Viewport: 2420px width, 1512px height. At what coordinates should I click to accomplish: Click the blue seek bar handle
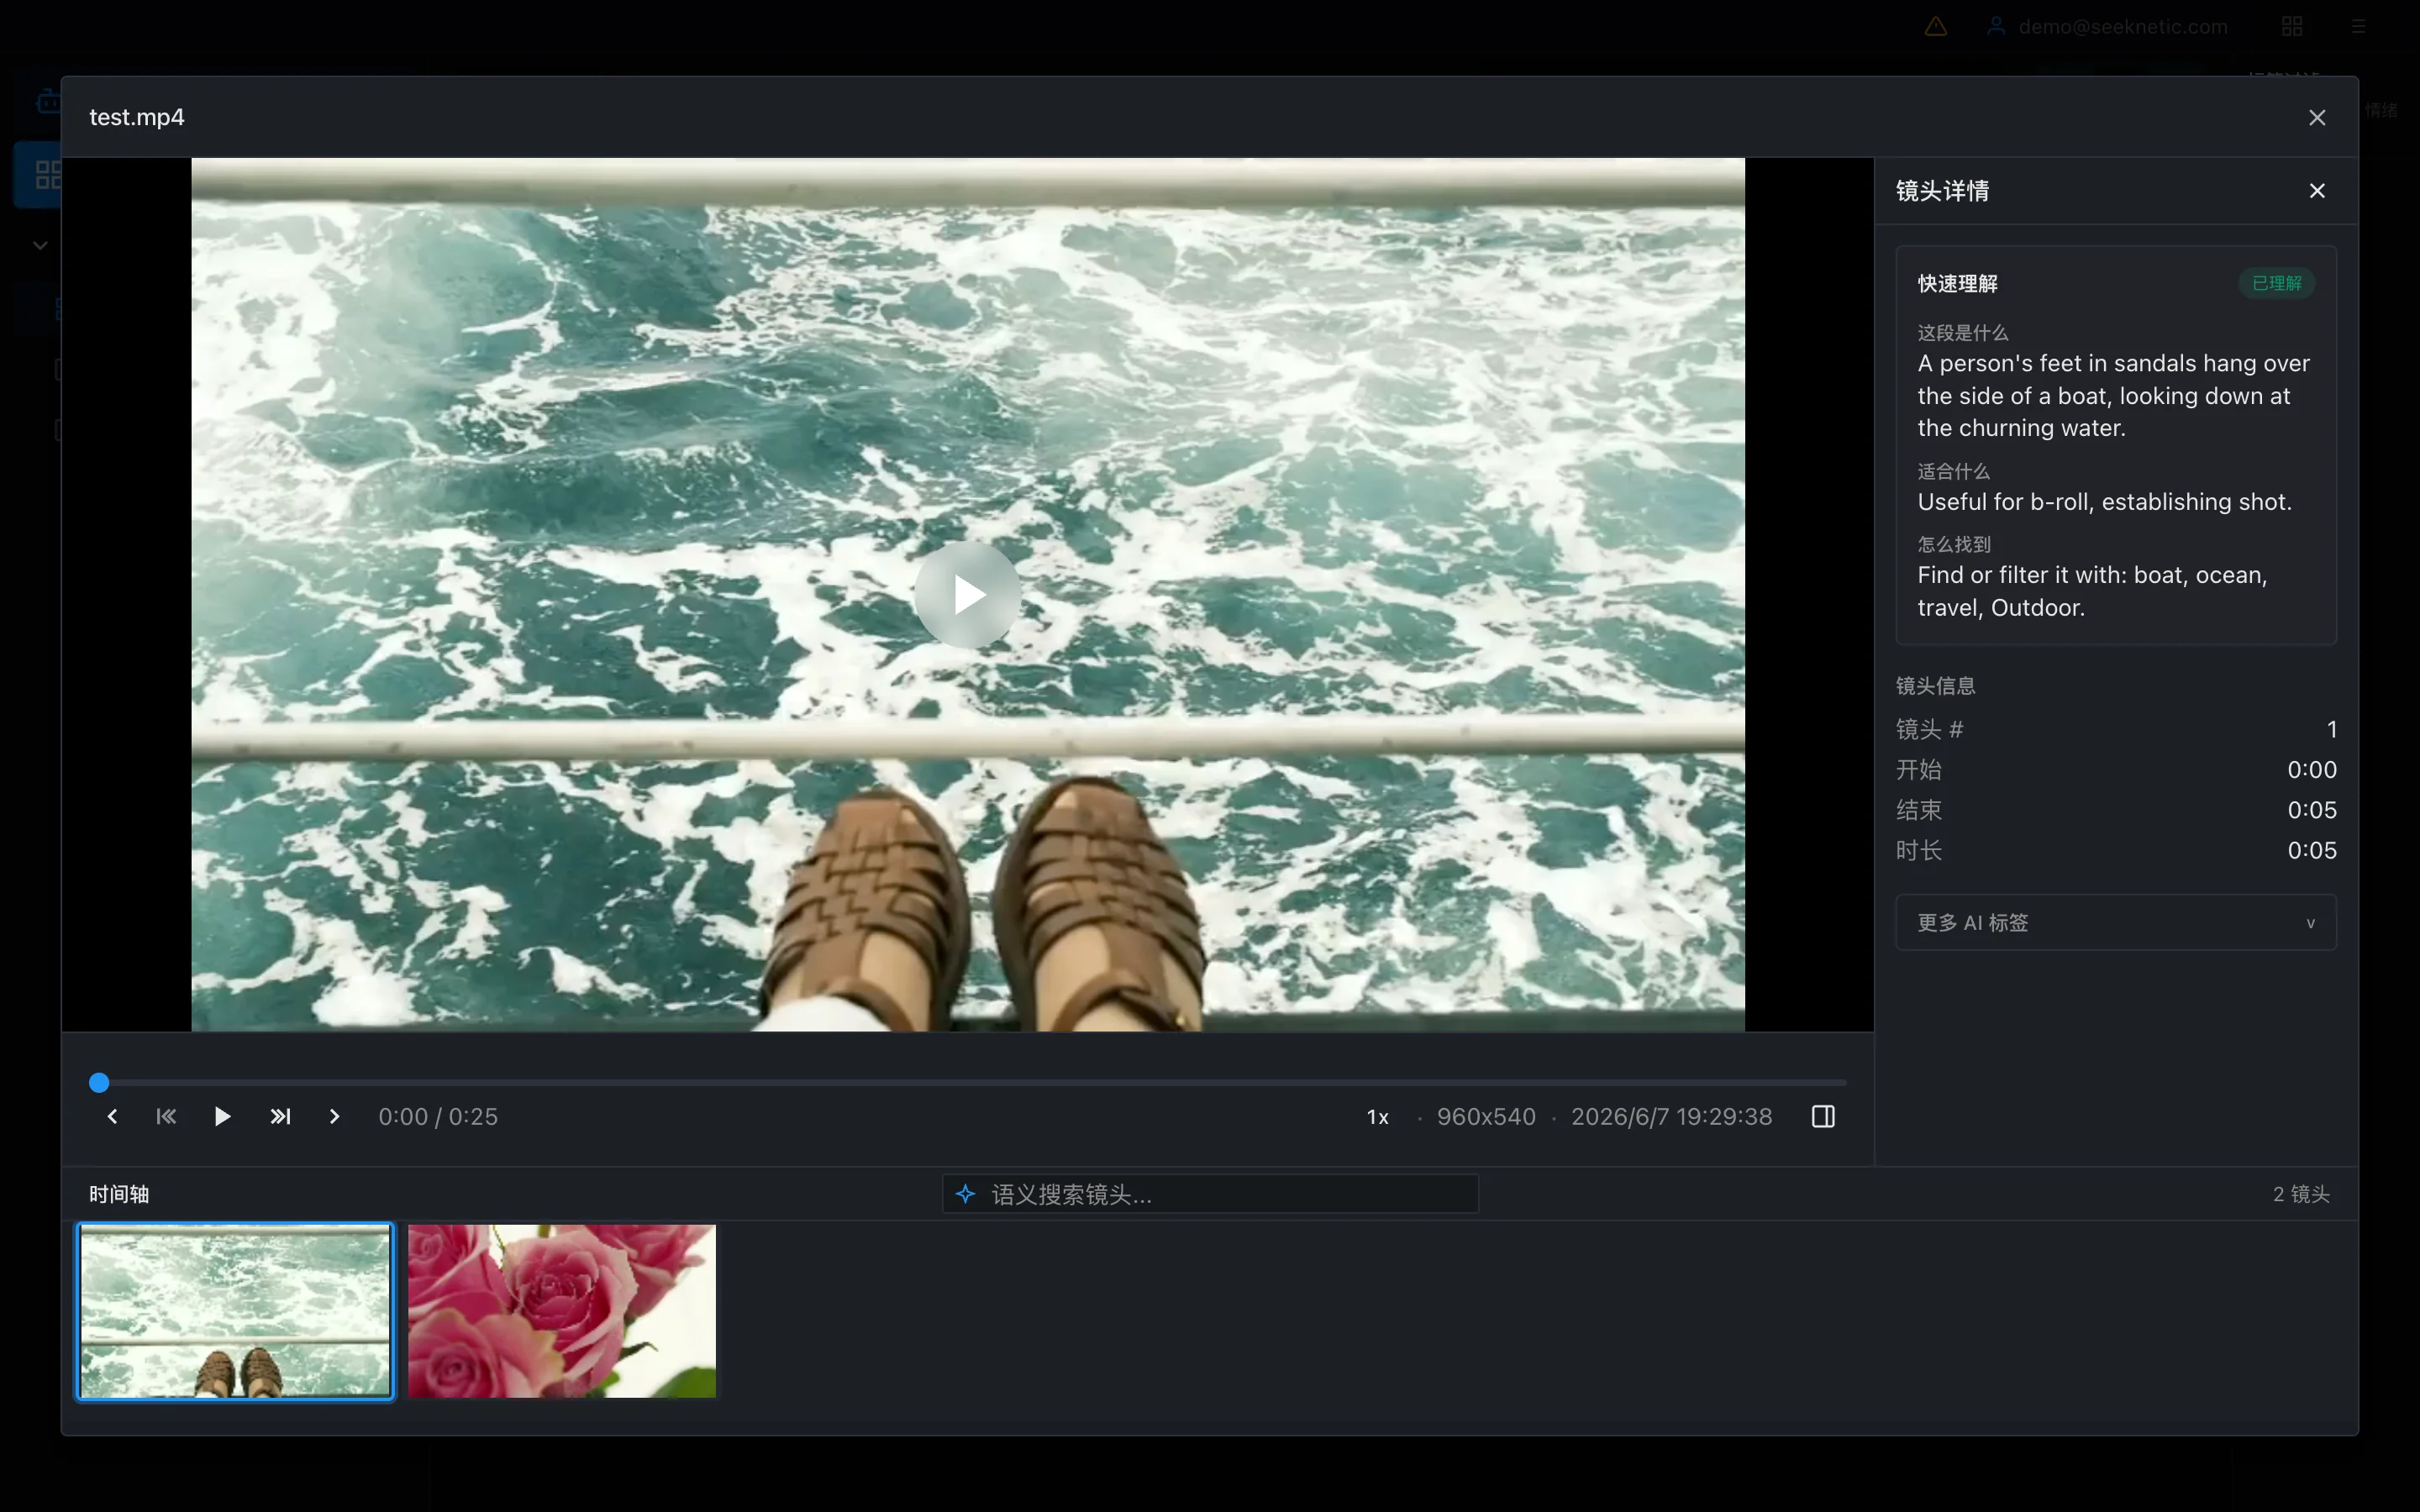(99, 1082)
